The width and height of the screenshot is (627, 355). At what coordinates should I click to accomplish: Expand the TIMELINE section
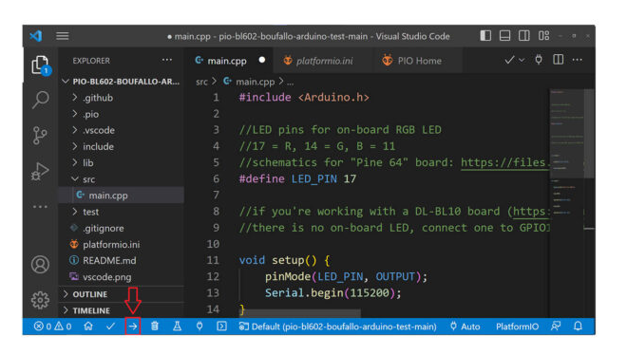(x=122, y=310)
